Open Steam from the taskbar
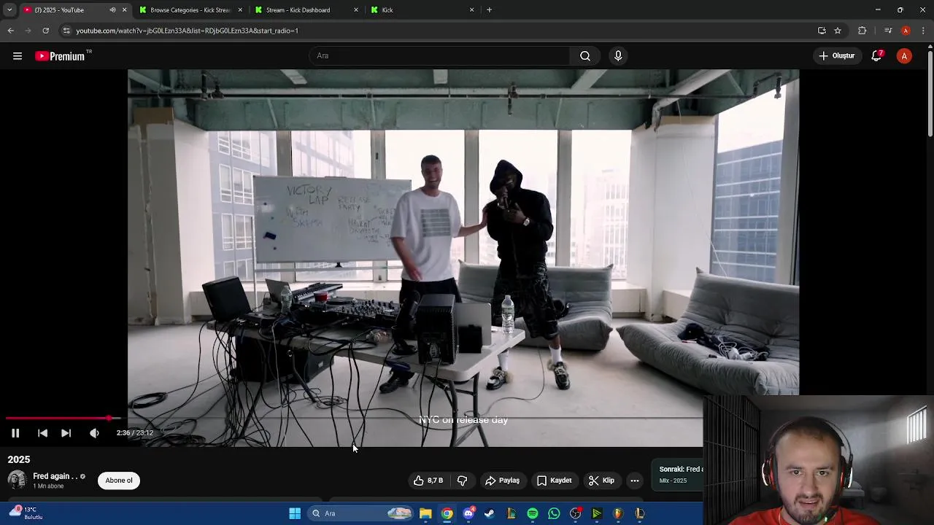 pos(490,513)
